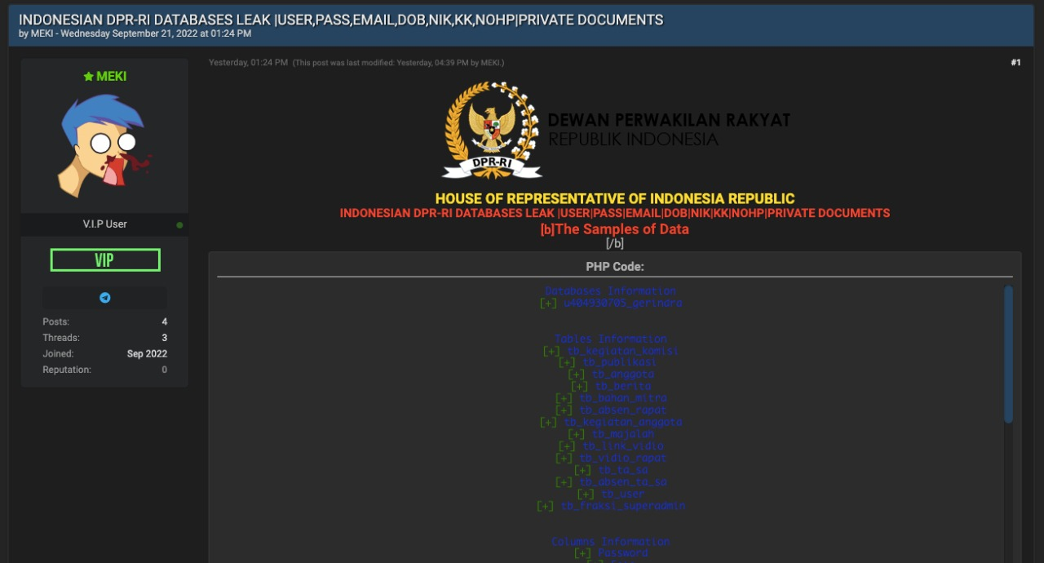
Task: Click the green star beside MEKI username
Action: (88, 76)
